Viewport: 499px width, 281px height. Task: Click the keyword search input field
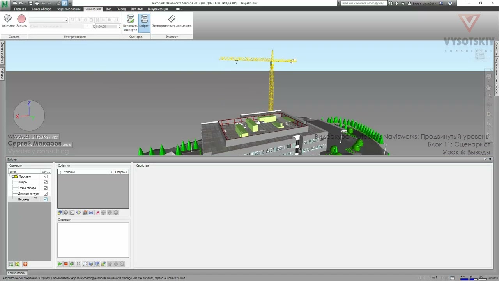point(365,3)
